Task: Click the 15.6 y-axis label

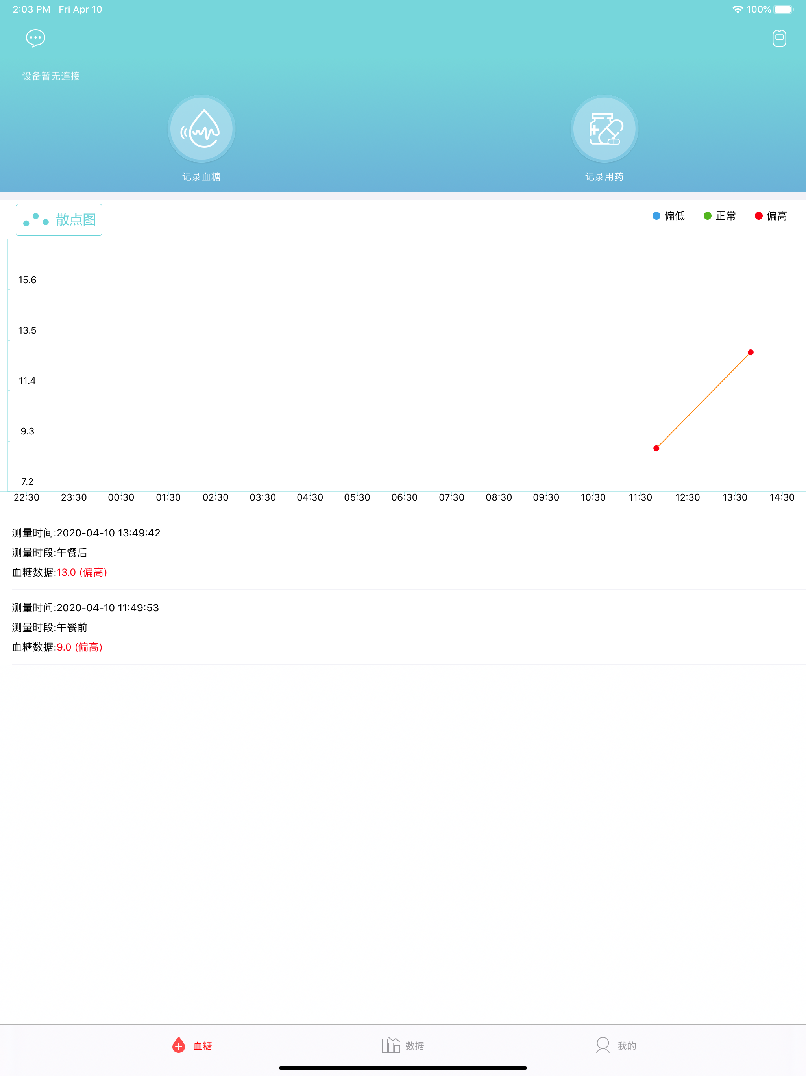Action: (27, 280)
